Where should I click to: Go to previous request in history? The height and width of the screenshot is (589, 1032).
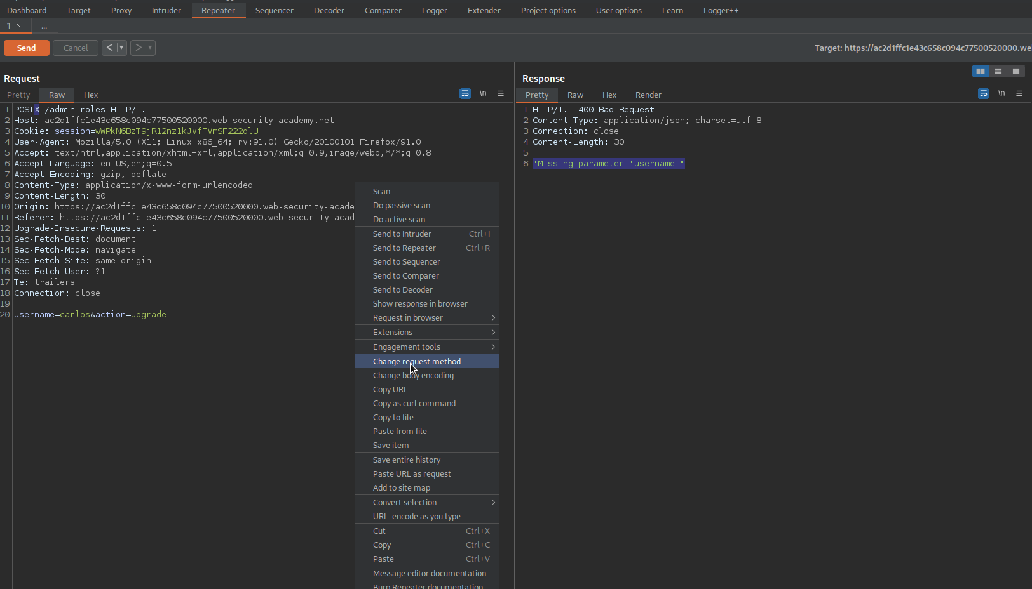pyautogui.click(x=109, y=48)
